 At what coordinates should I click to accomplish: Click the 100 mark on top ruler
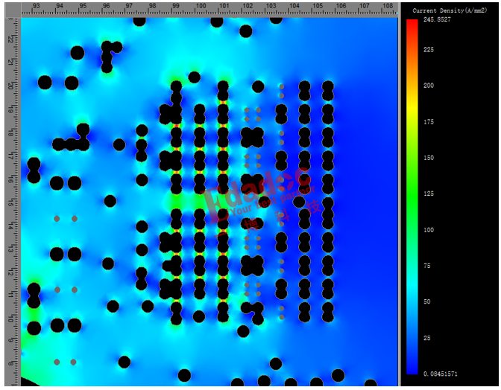pyautogui.click(x=201, y=6)
